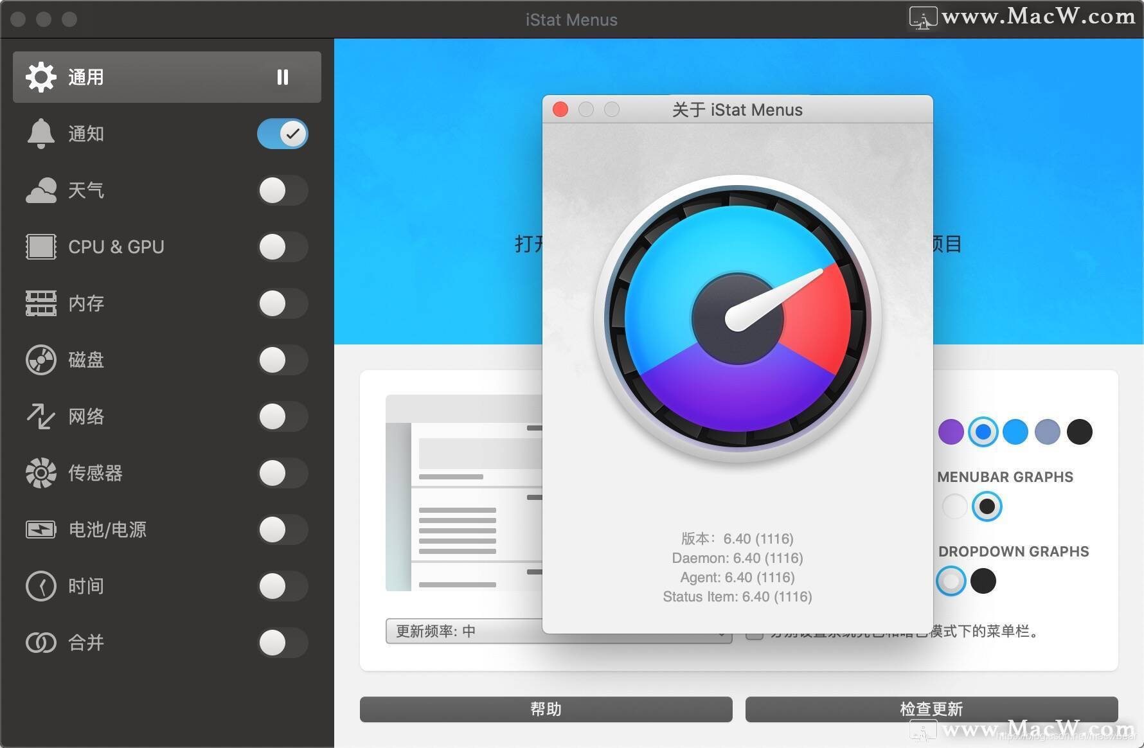Image resolution: width=1144 pixels, height=748 pixels.
Task: Select white Menubar Graphs option
Action: coord(955,506)
